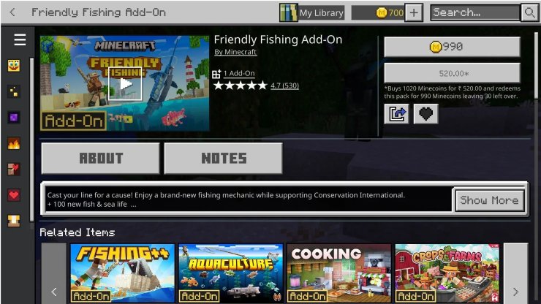Buy the add-on for 990 Minecoins

click(x=453, y=47)
